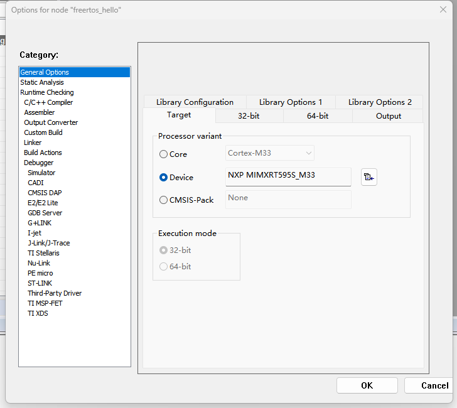Select Debugger in the category list

(38, 163)
